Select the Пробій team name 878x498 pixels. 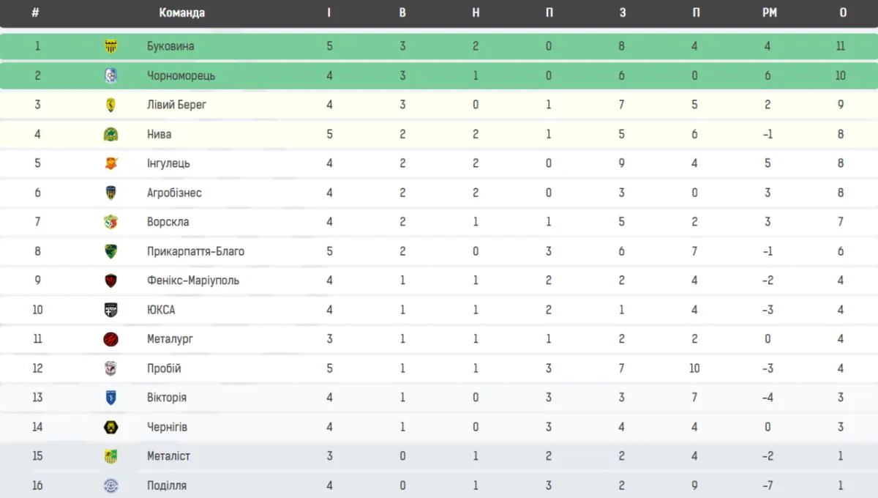[164, 368]
